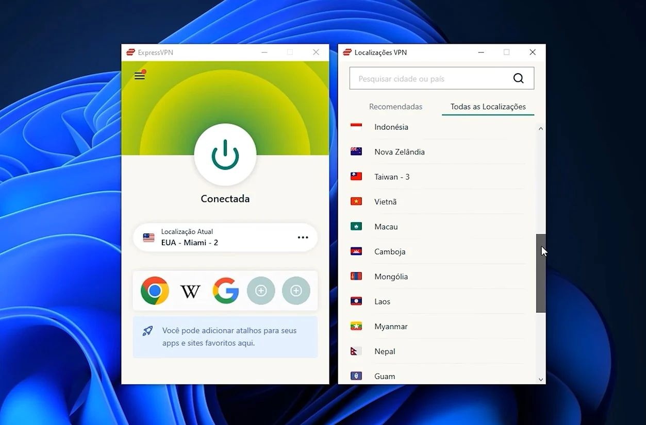Click the Nepal flag icon

coord(356,351)
